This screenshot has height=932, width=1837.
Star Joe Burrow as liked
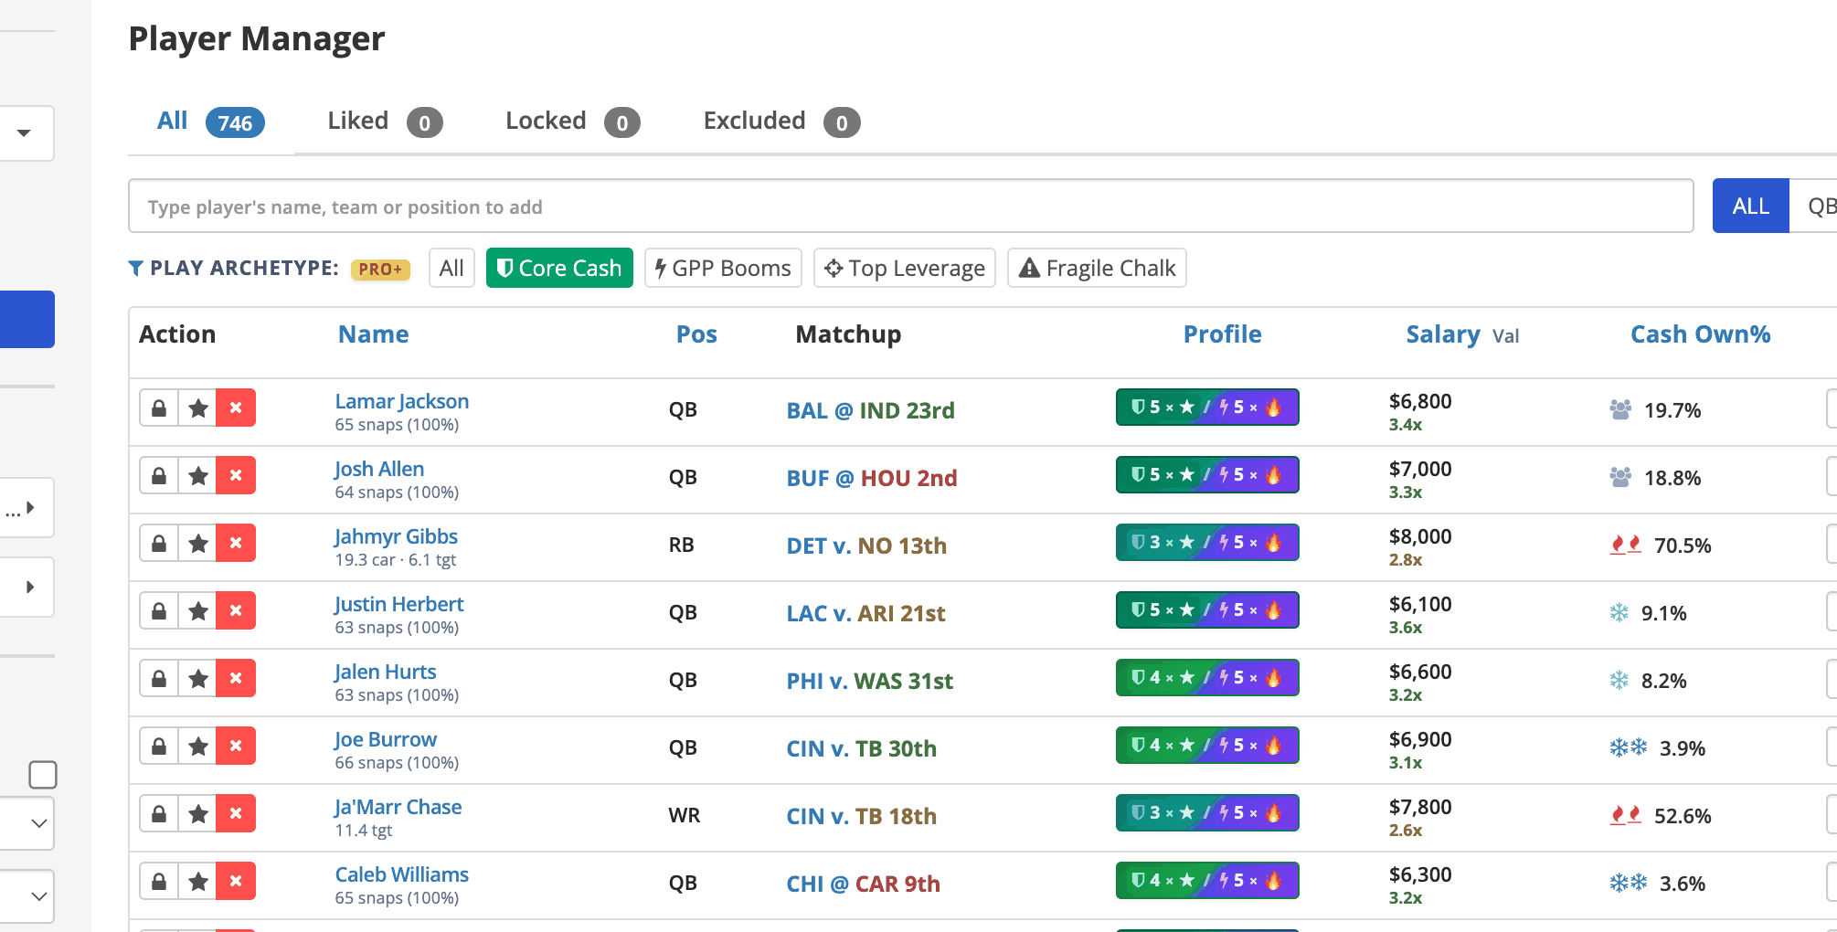coord(197,747)
